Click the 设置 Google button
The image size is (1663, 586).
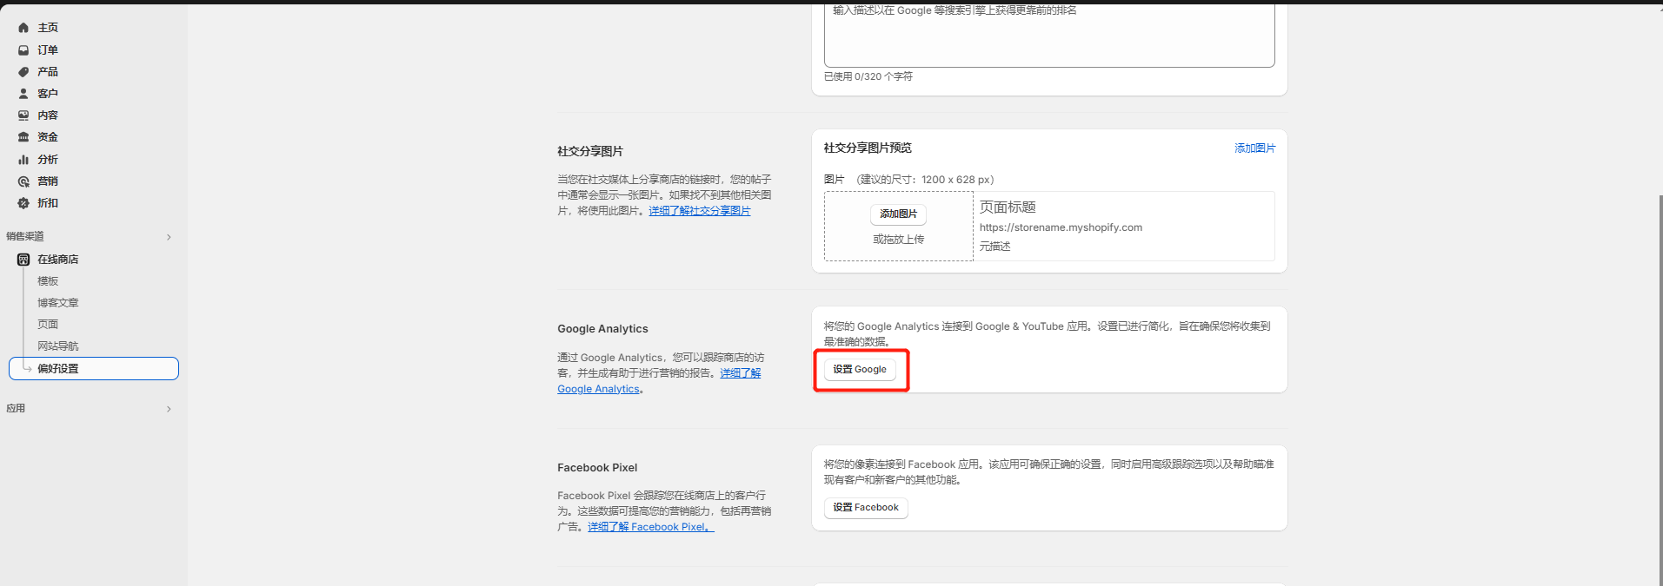coord(860,370)
